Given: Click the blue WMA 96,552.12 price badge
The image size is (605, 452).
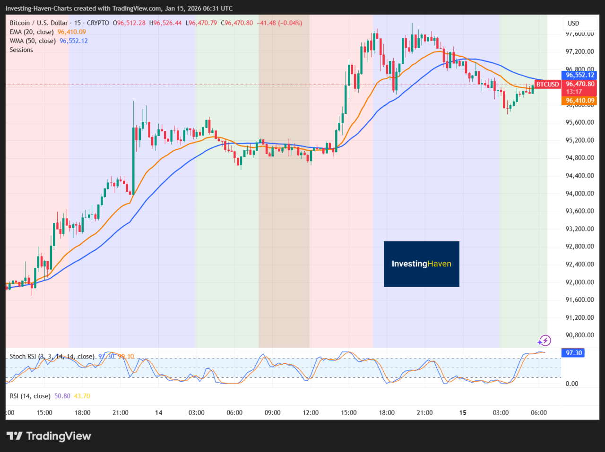Looking at the screenshot, I should click(x=579, y=75).
